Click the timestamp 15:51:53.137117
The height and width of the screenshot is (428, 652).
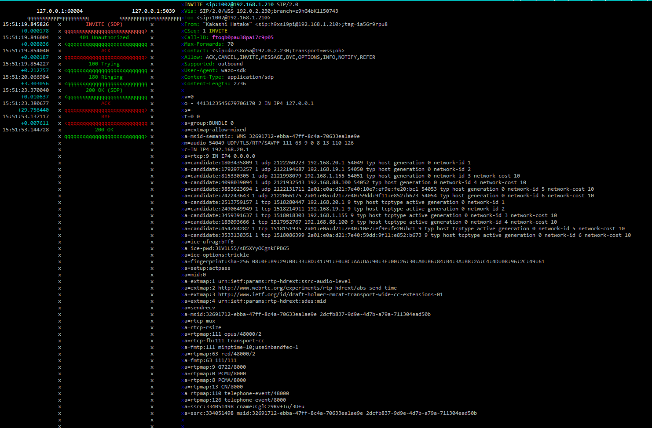tap(26, 117)
